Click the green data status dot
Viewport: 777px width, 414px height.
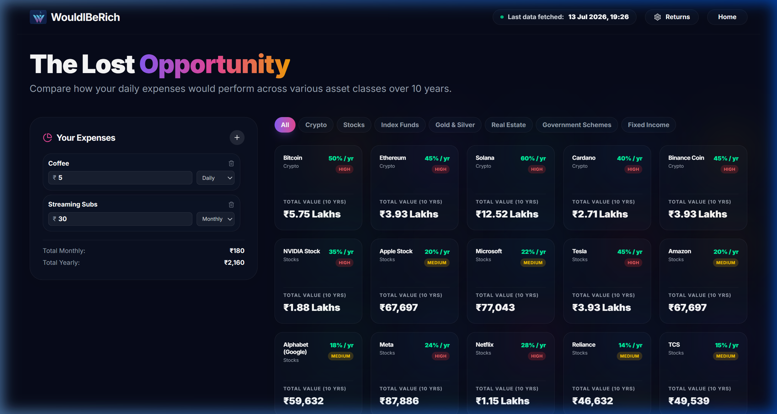click(502, 17)
